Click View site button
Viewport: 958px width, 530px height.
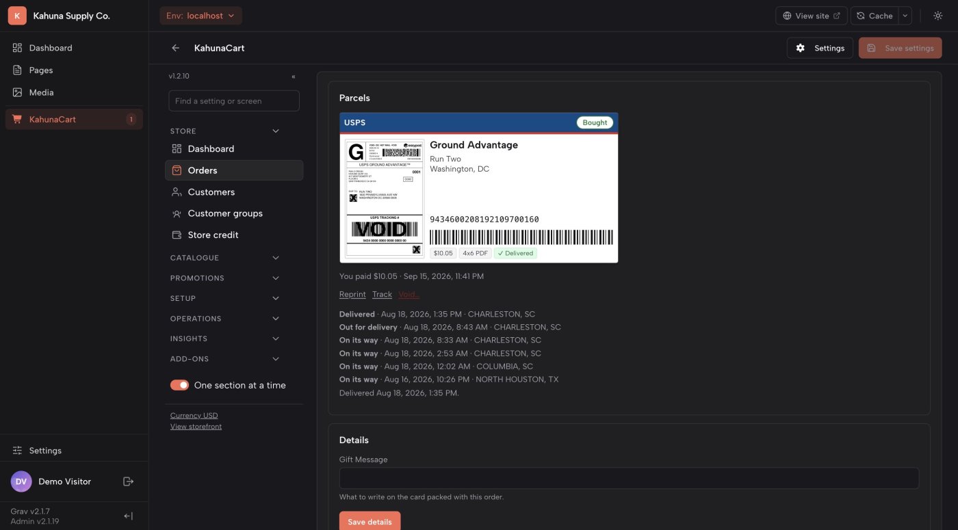812,16
